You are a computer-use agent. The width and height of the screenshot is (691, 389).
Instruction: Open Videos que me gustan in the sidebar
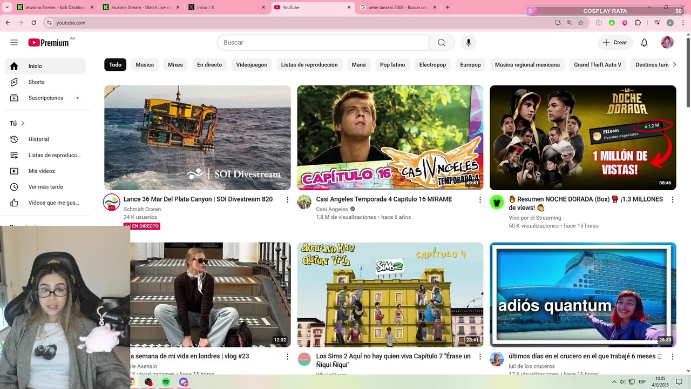point(45,203)
